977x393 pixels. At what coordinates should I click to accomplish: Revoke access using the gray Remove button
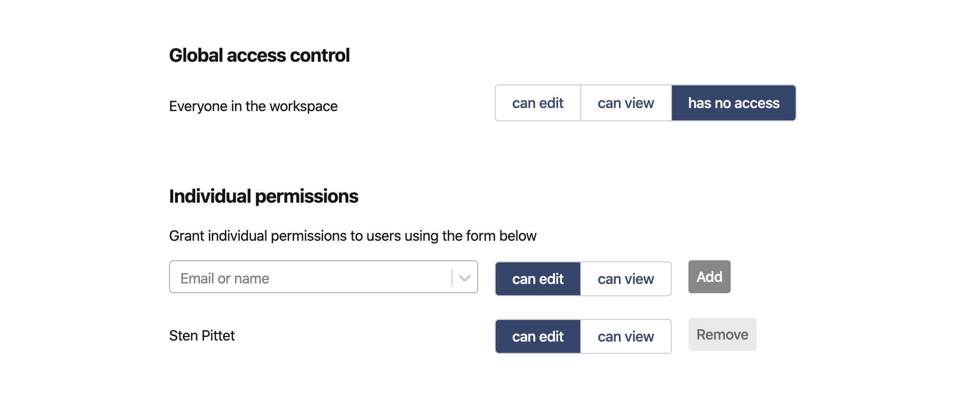722,334
